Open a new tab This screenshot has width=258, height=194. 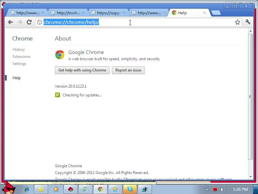[x=216, y=13]
